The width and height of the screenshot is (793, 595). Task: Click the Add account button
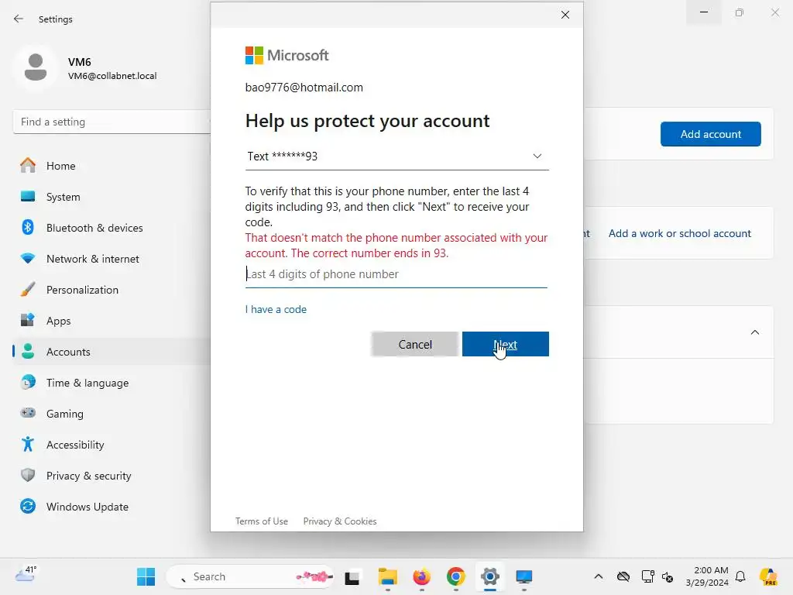point(710,134)
